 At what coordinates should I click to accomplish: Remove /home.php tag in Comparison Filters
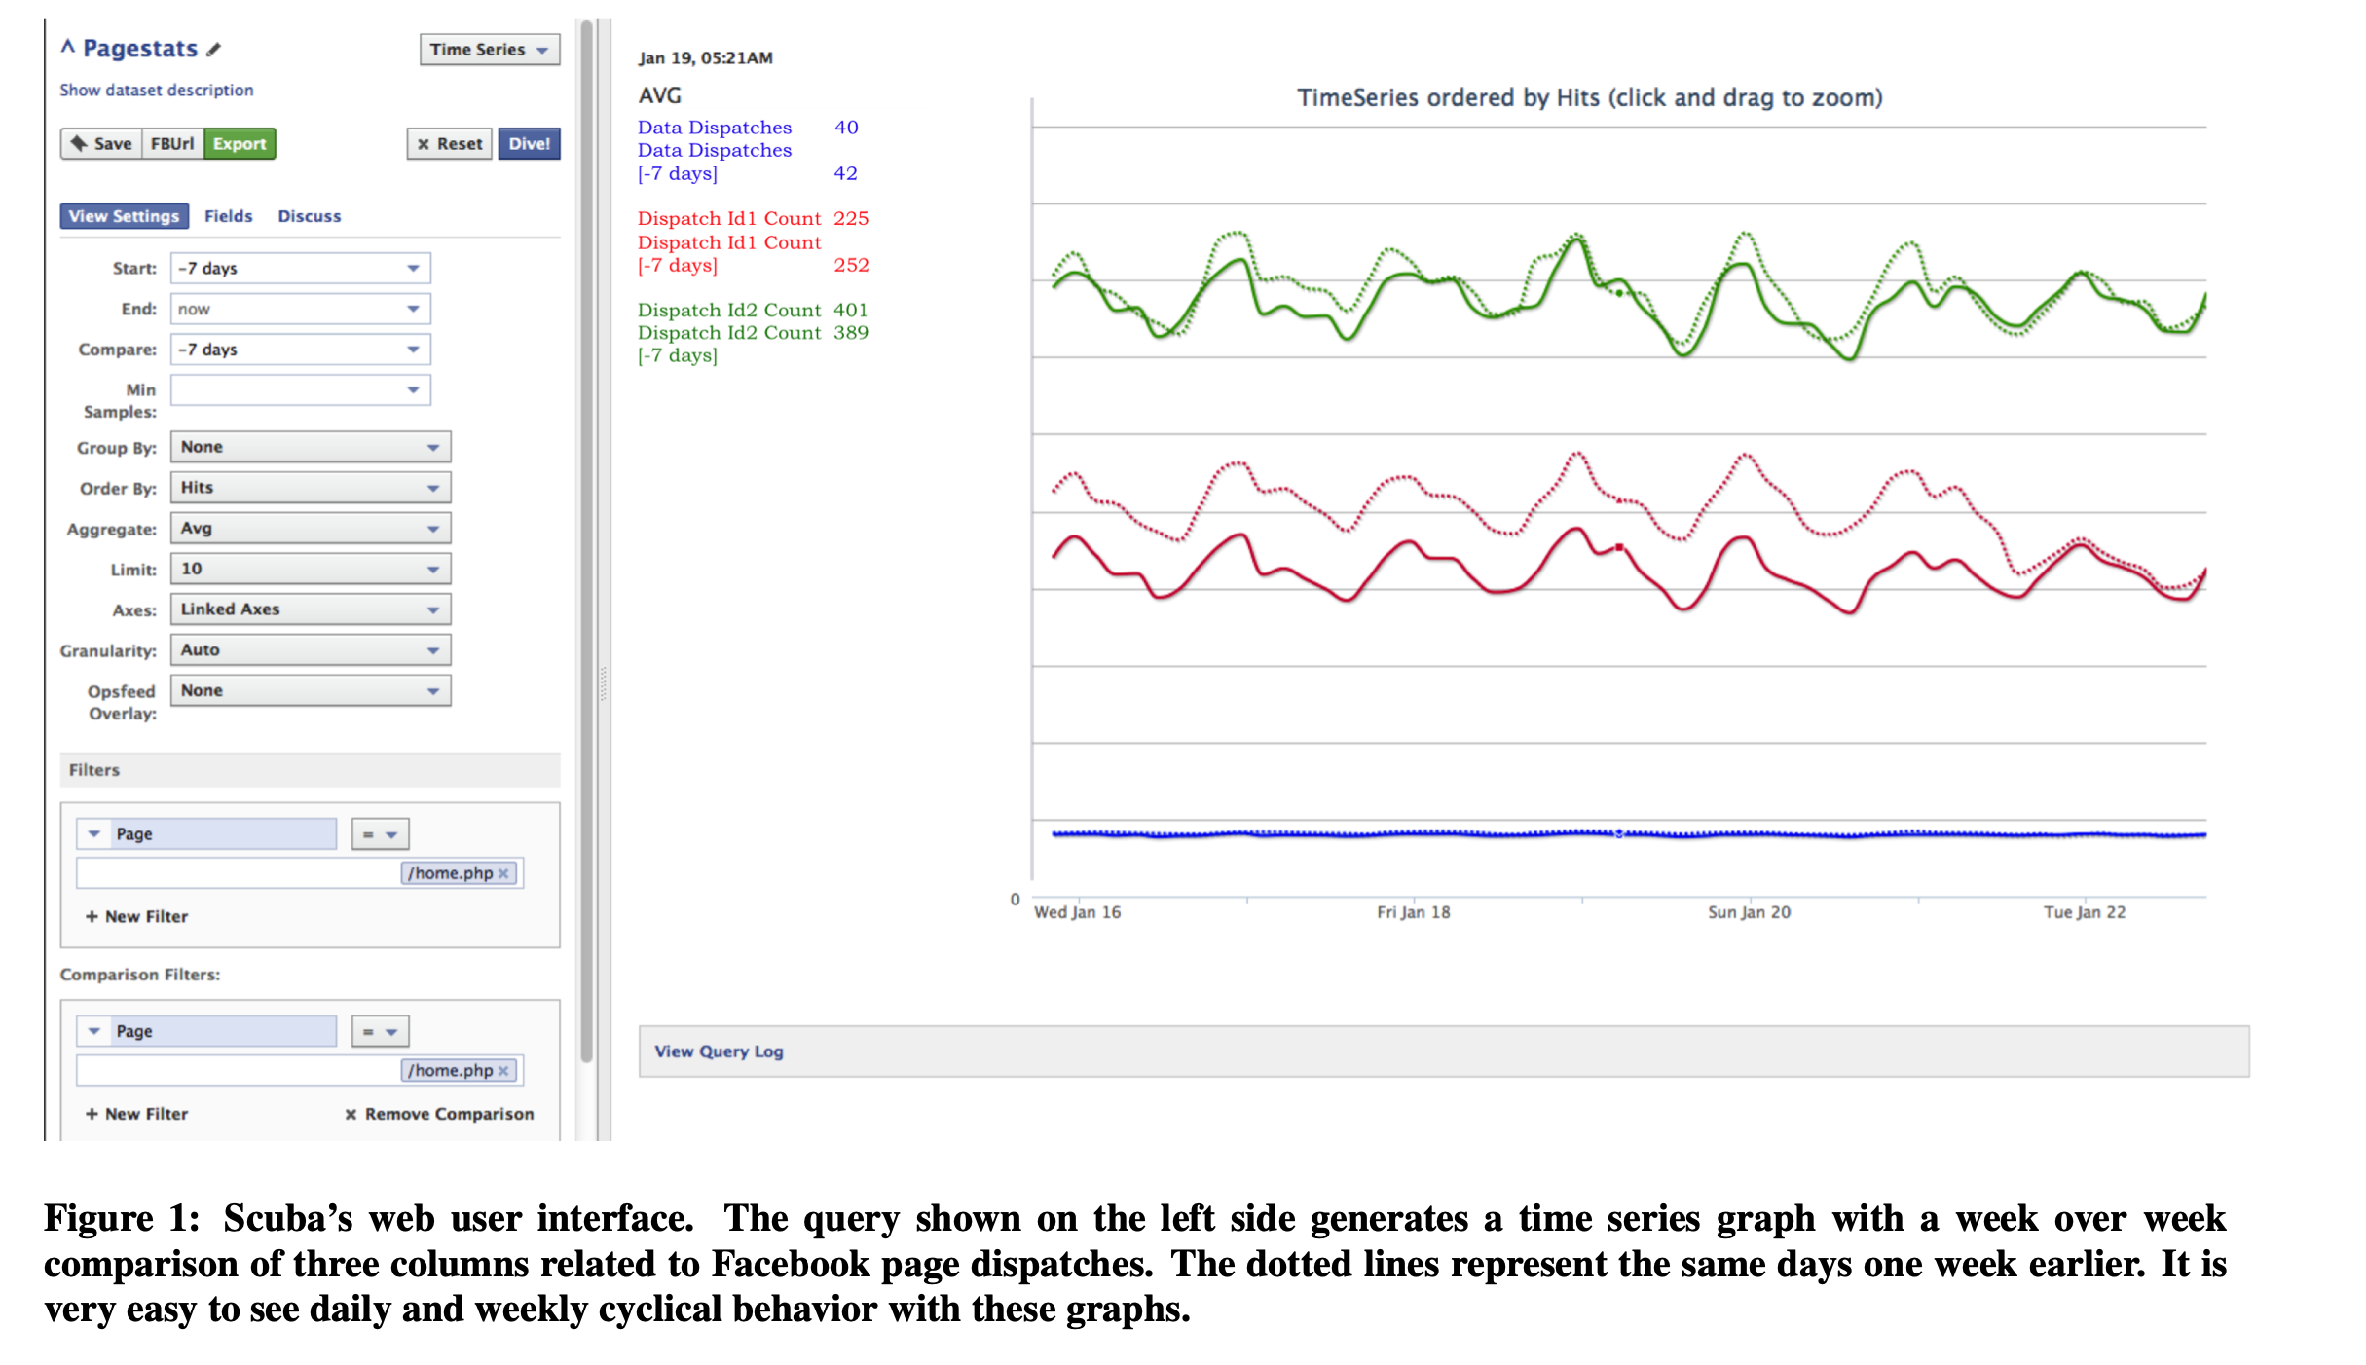click(x=503, y=1071)
